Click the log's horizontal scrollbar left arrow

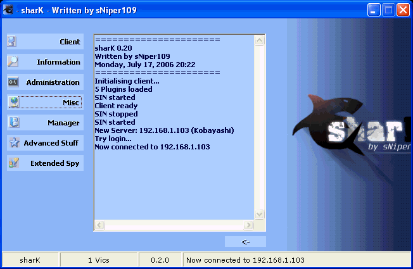pos(99,225)
